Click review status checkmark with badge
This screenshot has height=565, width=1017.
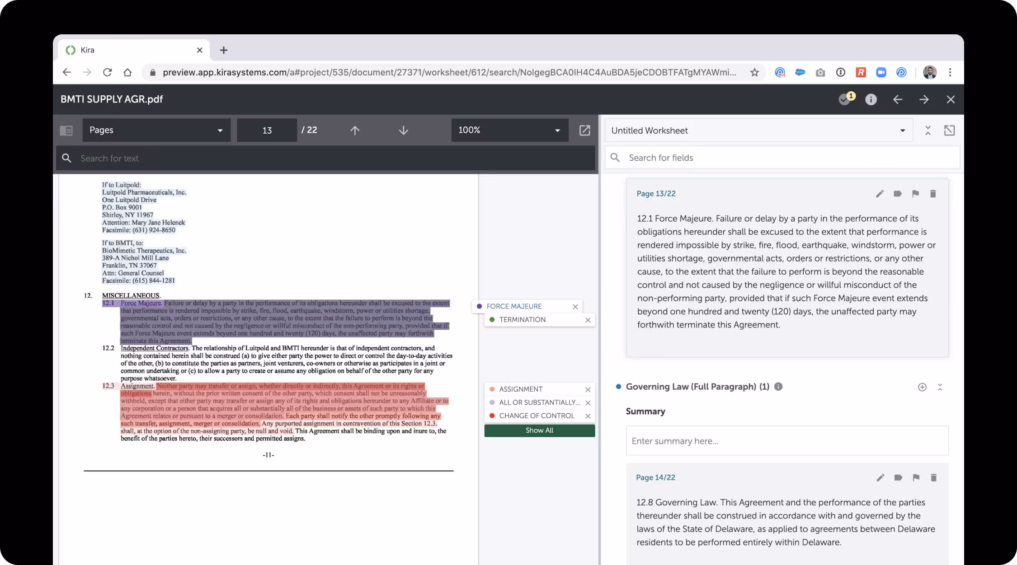point(844,99)
